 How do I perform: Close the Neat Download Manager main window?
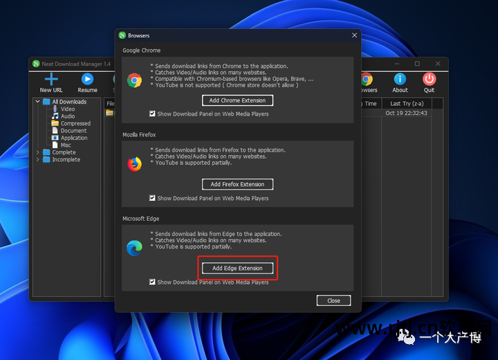[438, 64]
